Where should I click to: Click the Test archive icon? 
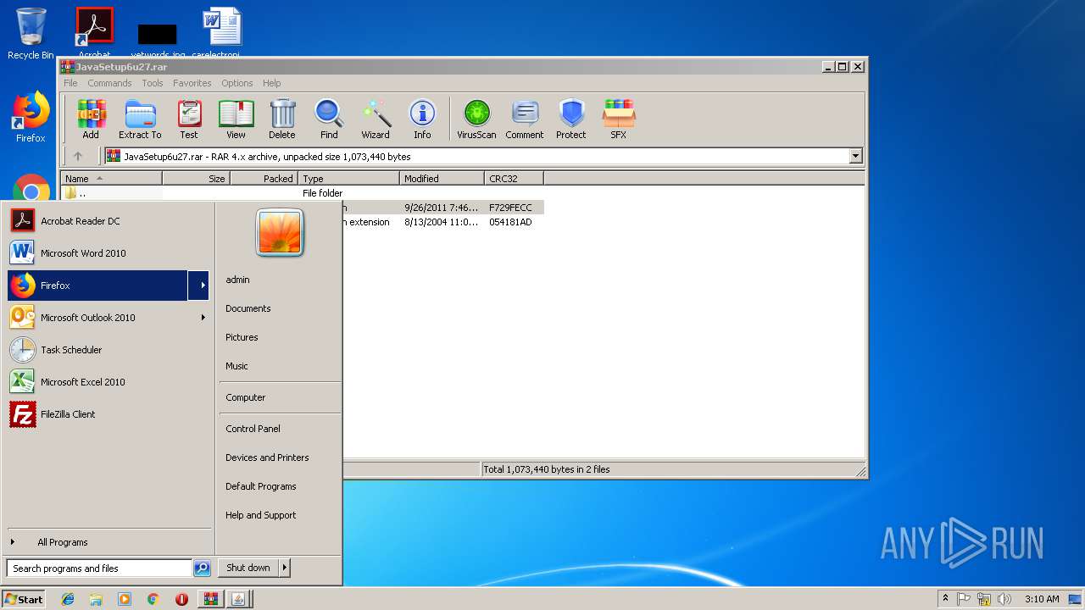tap(189, 119)
